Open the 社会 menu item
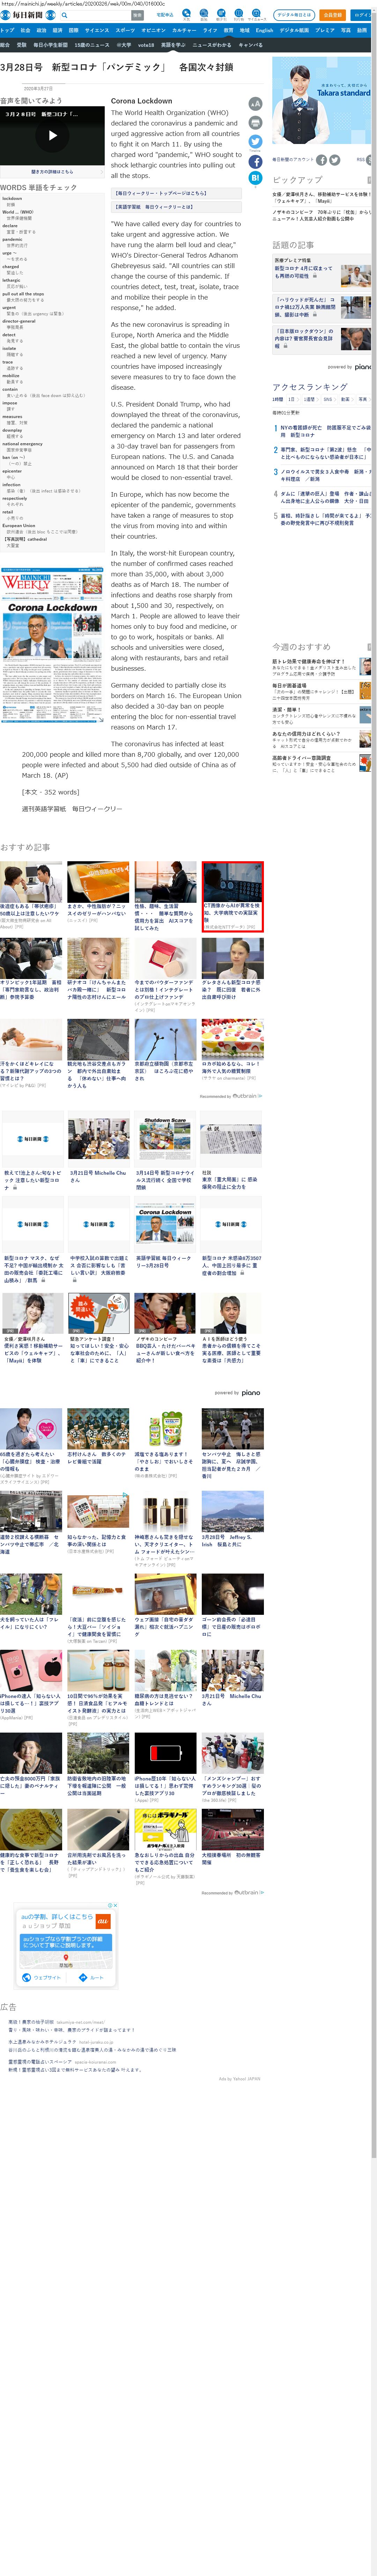The width and height of the screenshot is (377, 2576). tap(26, 30)
